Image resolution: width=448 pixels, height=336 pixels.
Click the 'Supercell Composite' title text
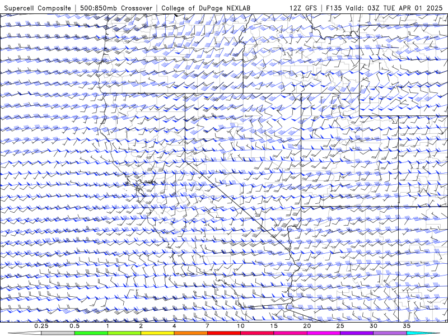tap(38, 8)
